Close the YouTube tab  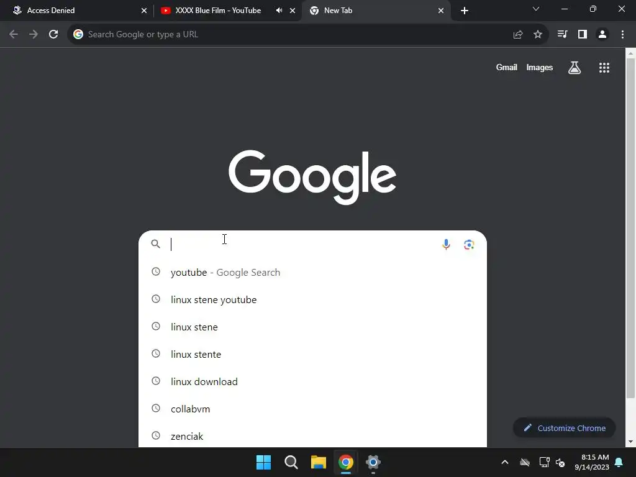[x=293, y=11]
